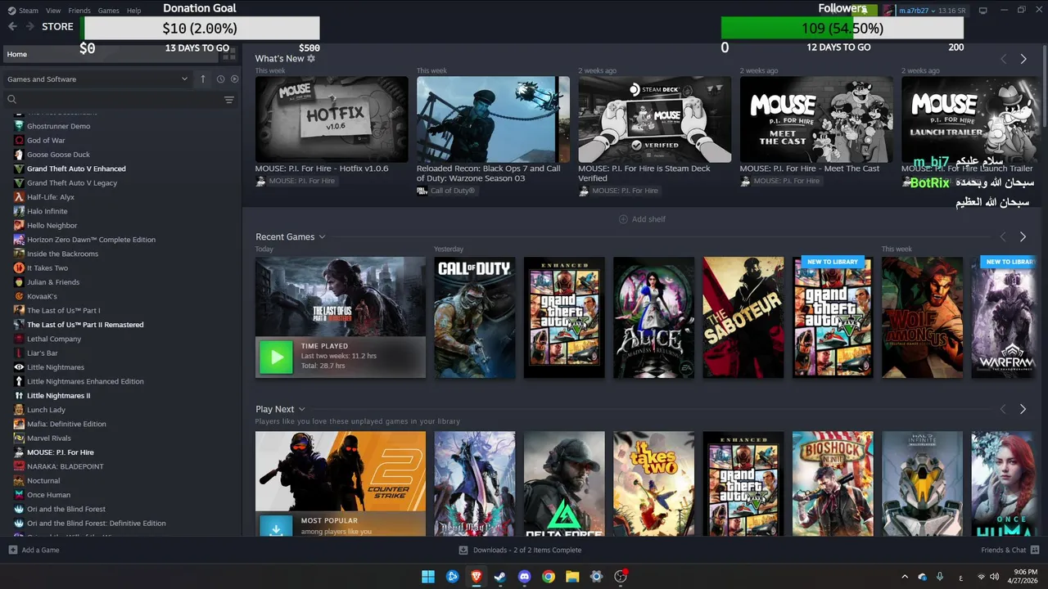Click the Add a Game plus icon

(12, 550)
